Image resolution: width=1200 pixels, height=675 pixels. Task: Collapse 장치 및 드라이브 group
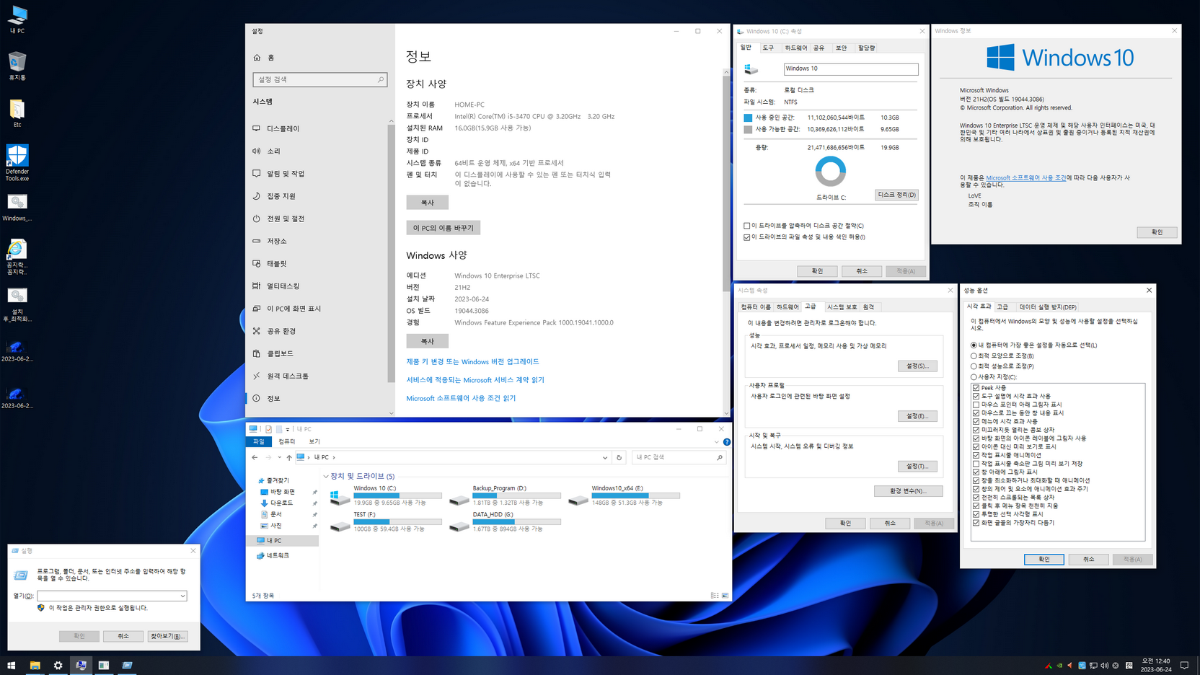pos(326,476)
